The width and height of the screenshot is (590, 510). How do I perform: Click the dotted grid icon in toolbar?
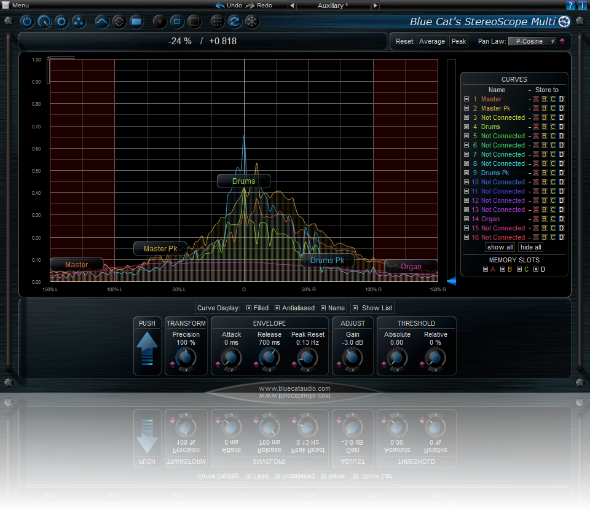click(217, 22)
